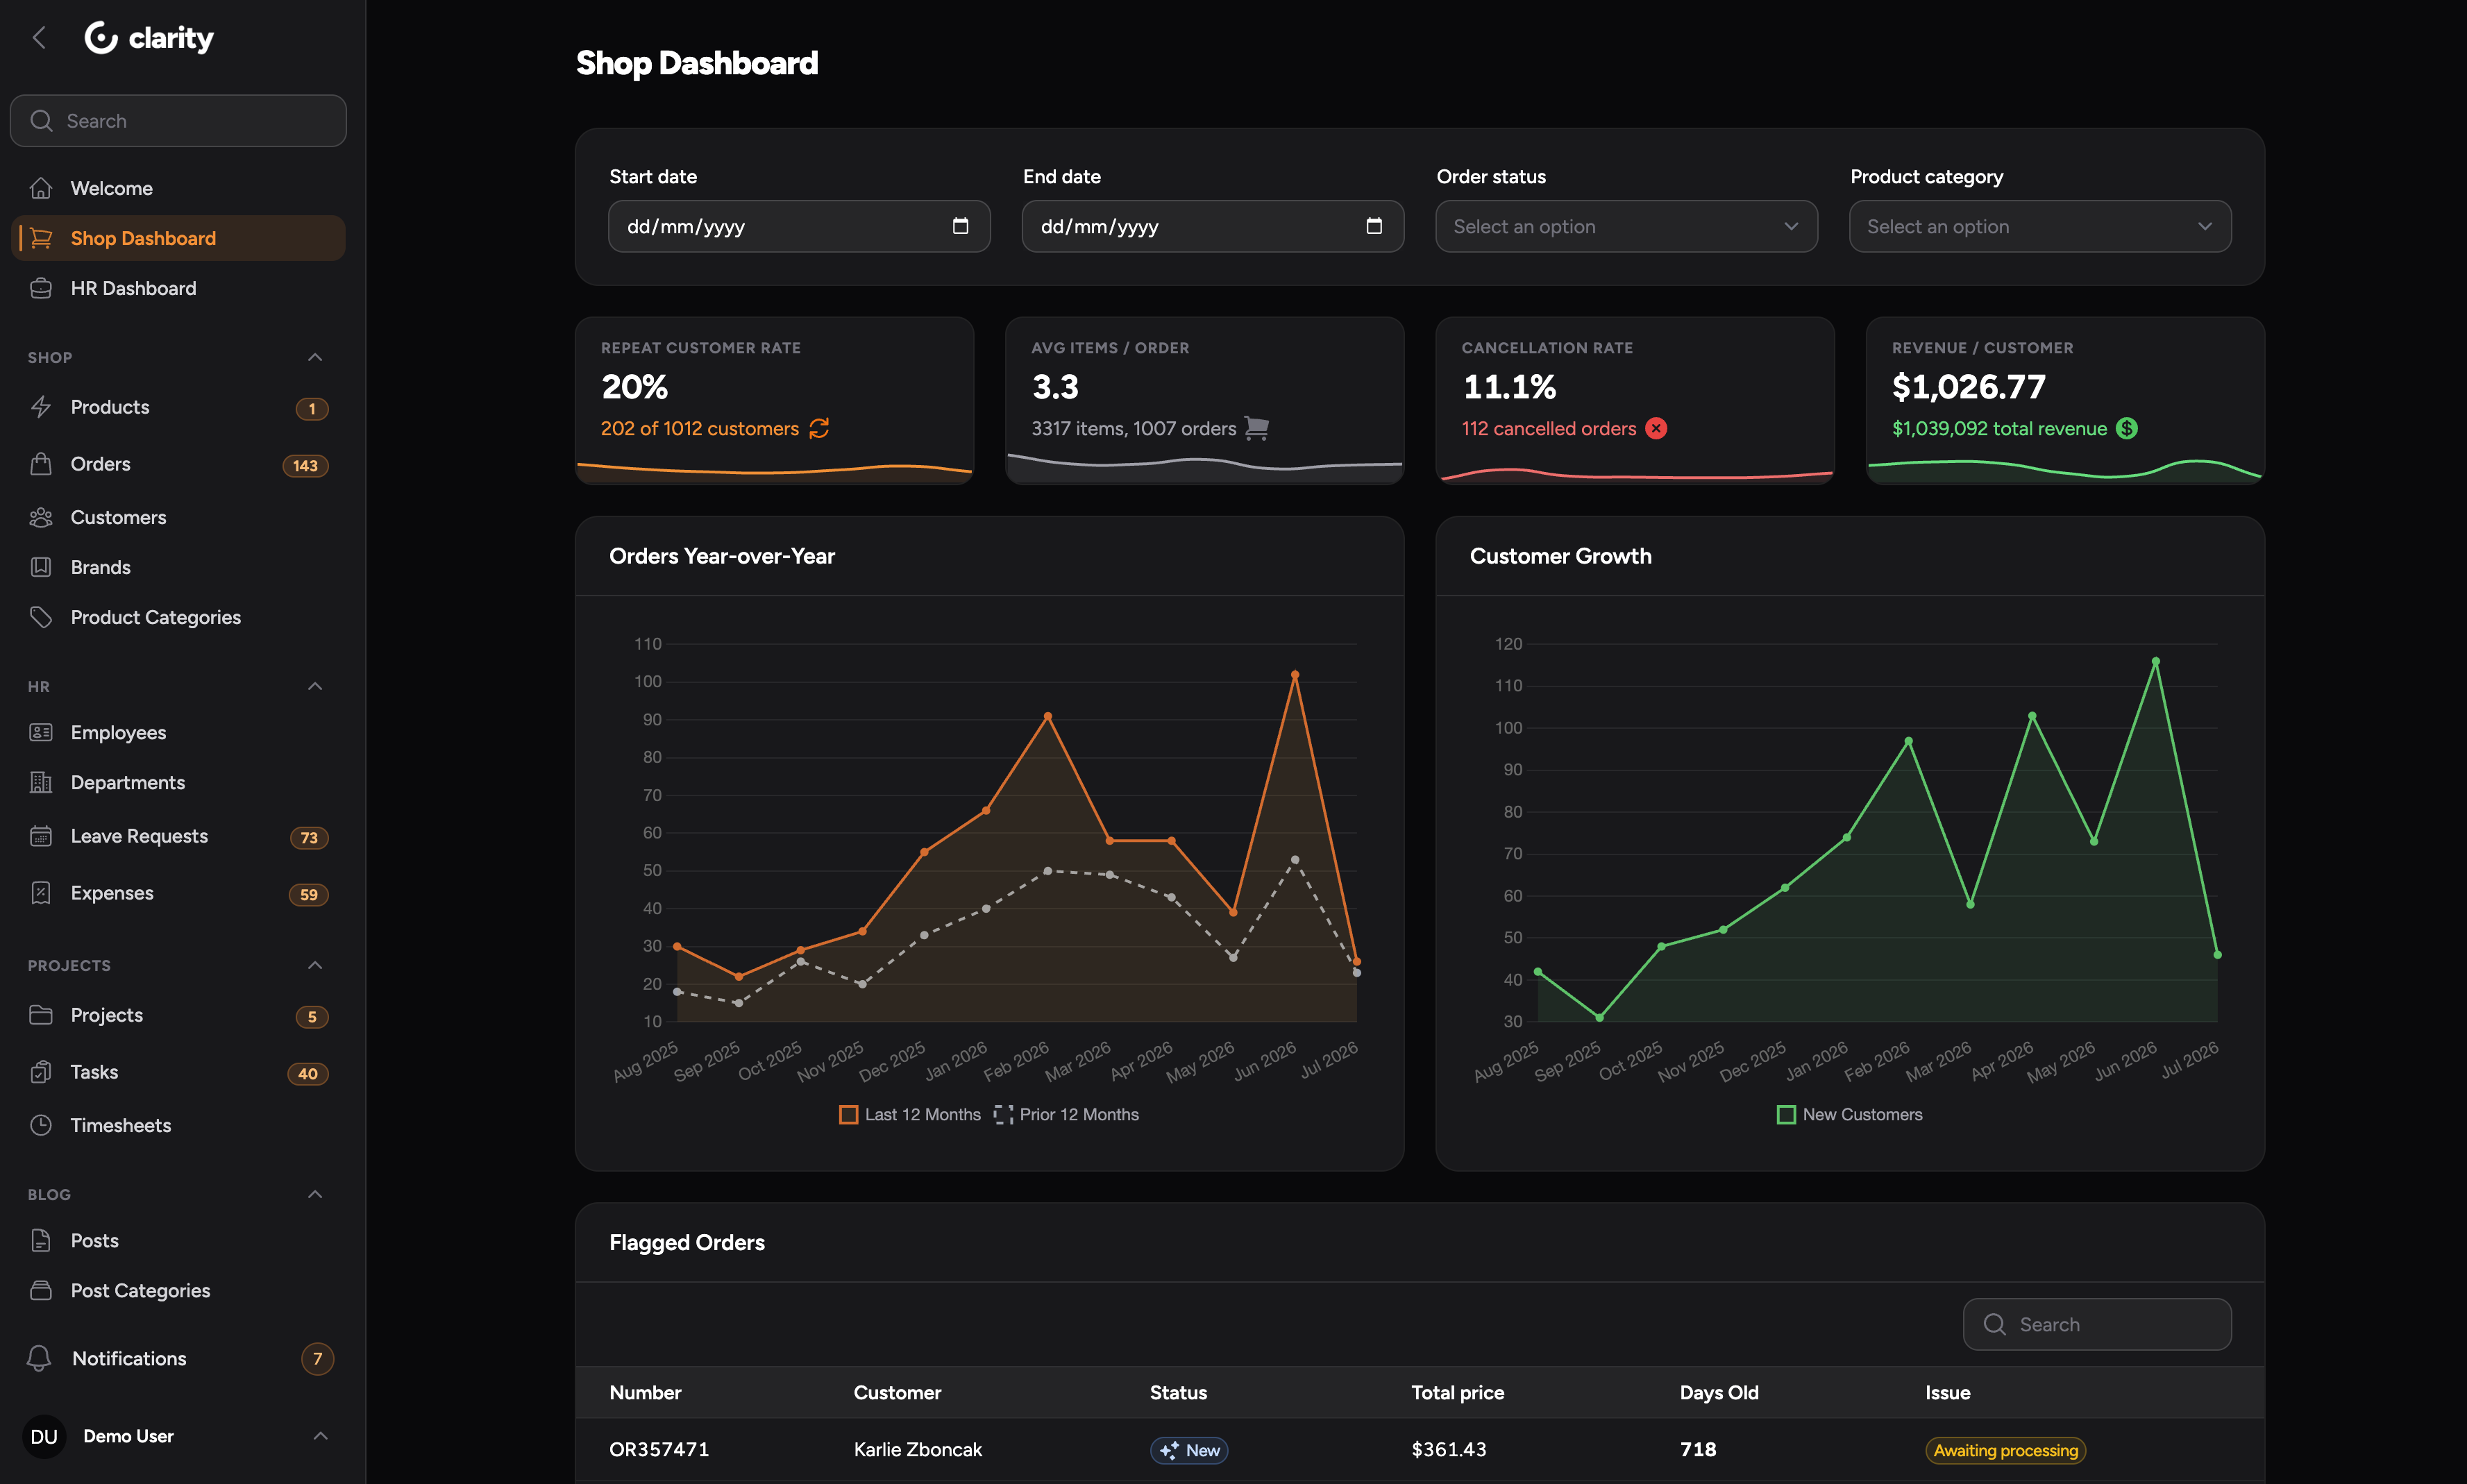
Task: Toggle Last 12 Months legend series
Action: (x=910, y=1114)
